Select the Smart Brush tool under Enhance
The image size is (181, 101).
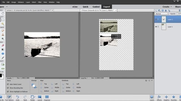tap(3, 31)
